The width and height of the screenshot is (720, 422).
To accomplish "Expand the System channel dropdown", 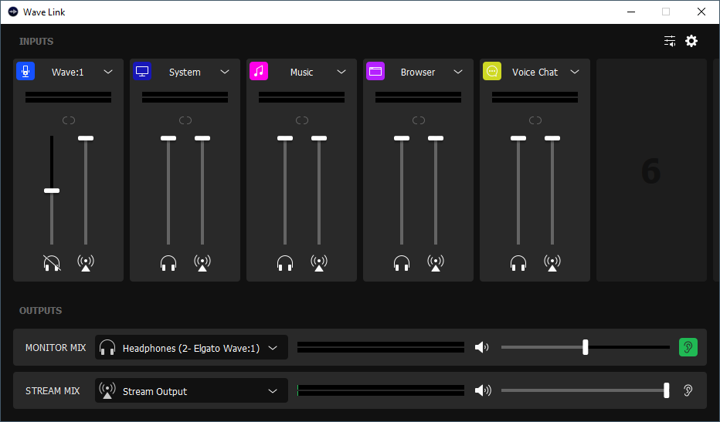I will [x=225, y=72].
